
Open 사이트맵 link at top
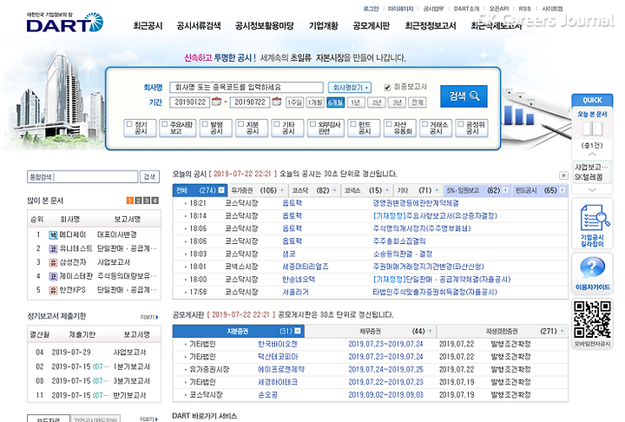pyautogui.click(x=552, y=9)
